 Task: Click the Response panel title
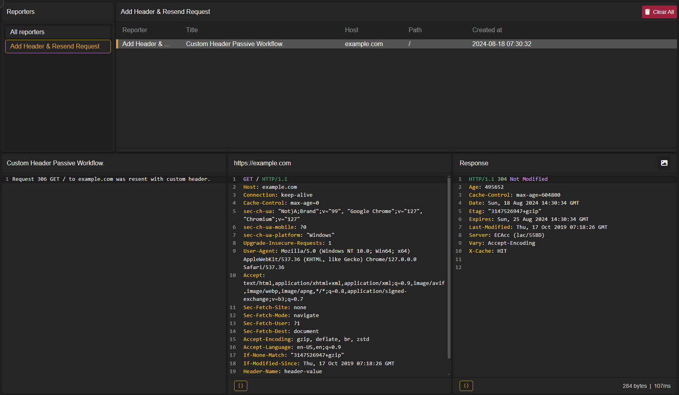click(474, 163)
